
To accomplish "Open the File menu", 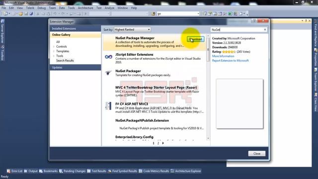I will pos(3,8).
